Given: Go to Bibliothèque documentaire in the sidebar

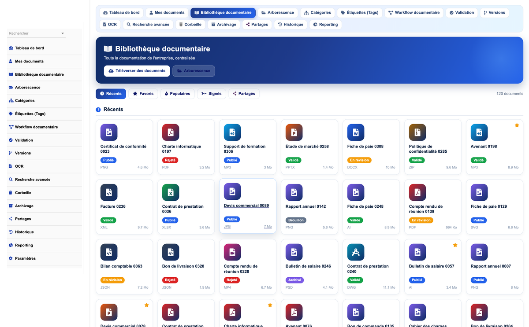Looking at the screenshot, I should (x=45, y=74).
